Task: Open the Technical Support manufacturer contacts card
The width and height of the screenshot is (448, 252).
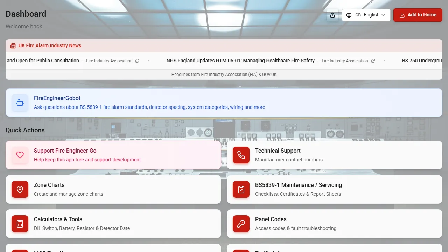Action: (334, 155)
